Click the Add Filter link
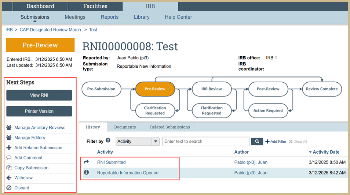The image size is (350, 195). tap(276, 142)
